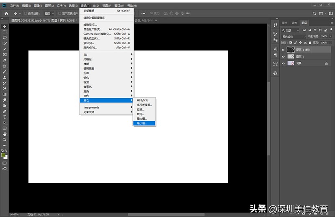Open the search magnifier at top right

pos(314,13)
